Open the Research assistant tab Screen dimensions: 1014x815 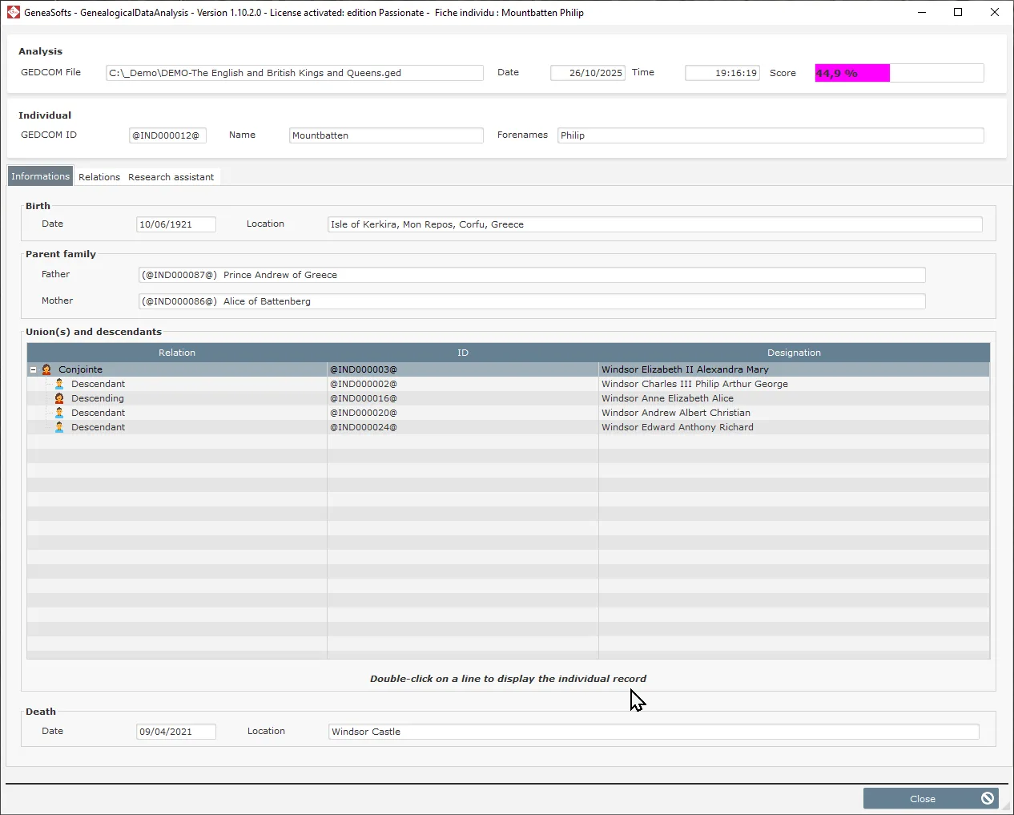coord(171,176)
